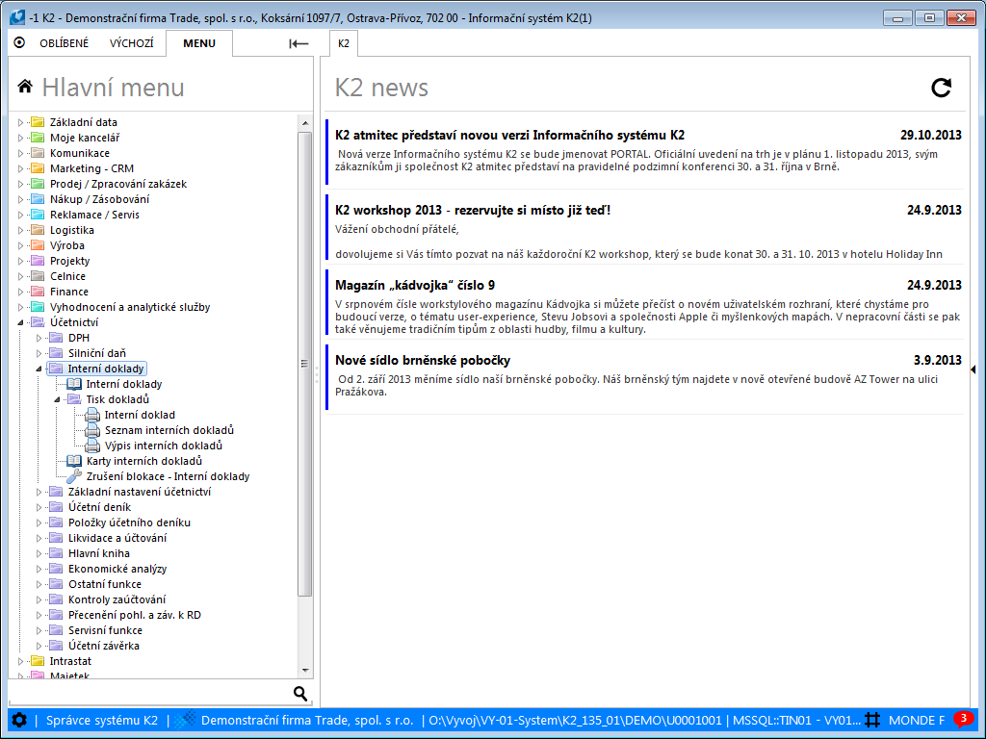Image resolution: width=986 pixels, height=739 pixels.
Task: Click the circular dot icon left of OBLÍBENÉ
Action: pyautogui.click(x=19, y=42)
